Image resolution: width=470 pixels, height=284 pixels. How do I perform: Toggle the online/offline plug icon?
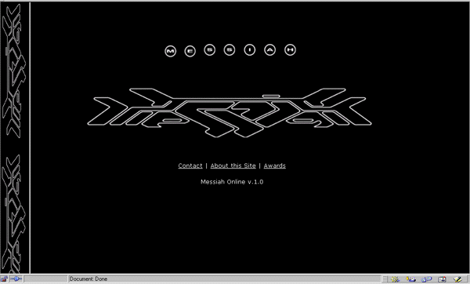(16, 279)
